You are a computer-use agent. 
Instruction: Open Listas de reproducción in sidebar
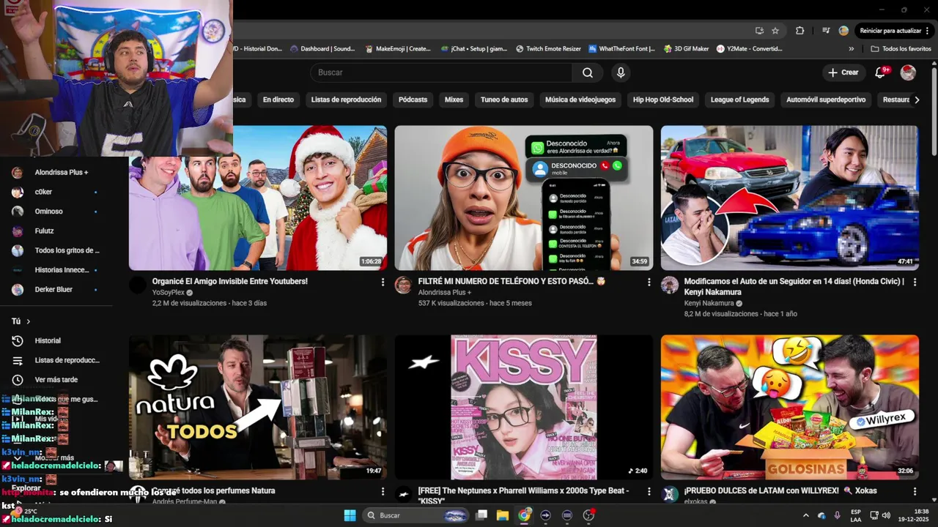[x=56, y=361]
